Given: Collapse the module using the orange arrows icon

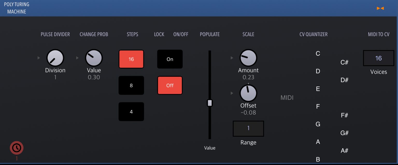Looking at the screenshot, I should (380, 8).
